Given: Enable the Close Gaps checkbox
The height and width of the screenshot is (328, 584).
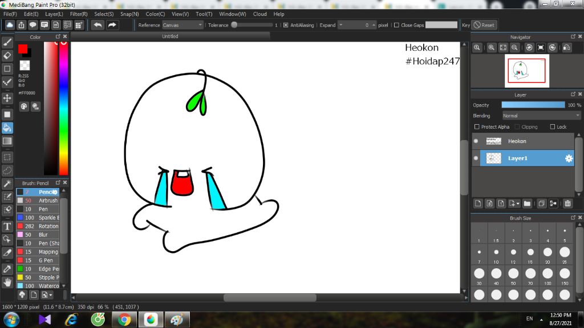Looking at the screenshot, I should pyautogui.click(x=397, y=25).
